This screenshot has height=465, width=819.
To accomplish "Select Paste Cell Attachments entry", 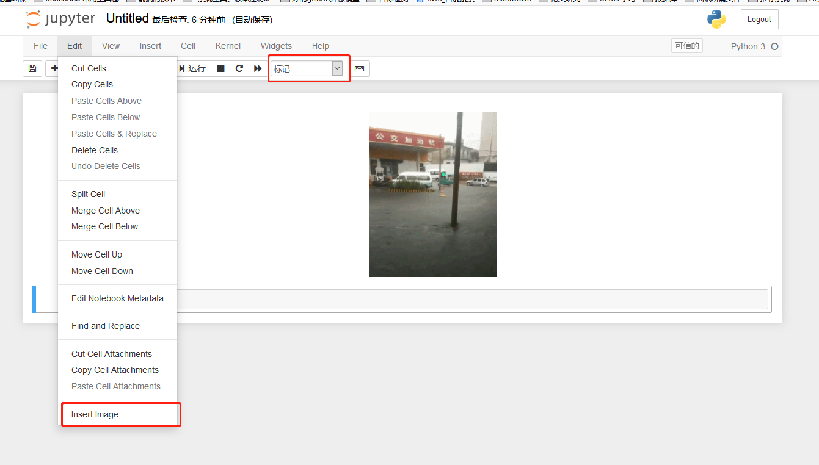I will pyautogui.click(x=117, y=386).
